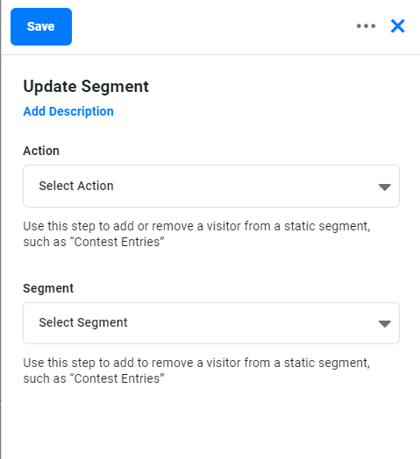Click the blue Save button

click(x=41, y=26)
